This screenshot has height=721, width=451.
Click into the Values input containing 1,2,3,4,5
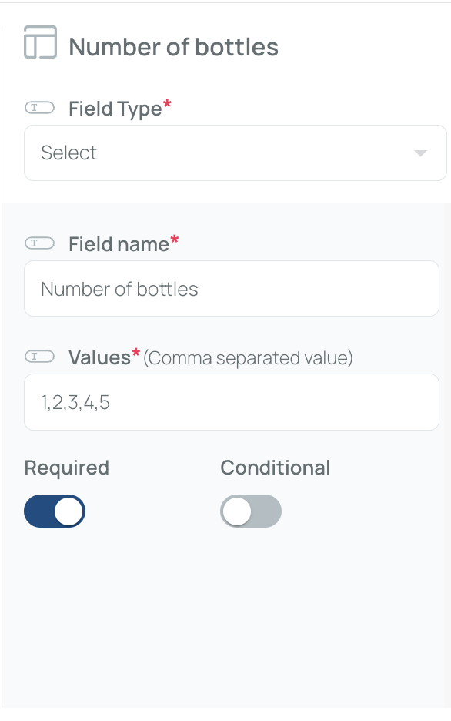[x=232, y=402]
